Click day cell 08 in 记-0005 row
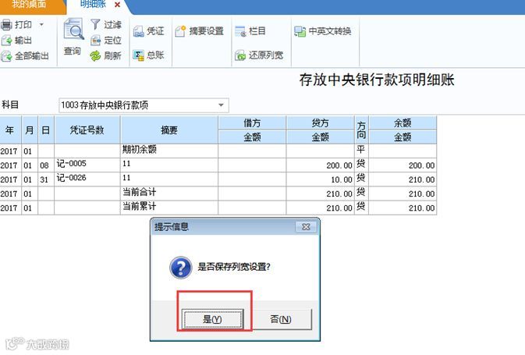Image resolution: width=525 pixels, height=355 pixels. pos(46,165)
